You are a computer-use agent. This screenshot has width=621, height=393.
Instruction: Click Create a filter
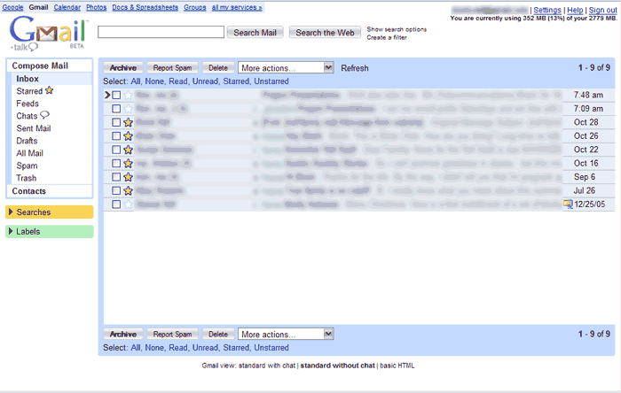[387, 37]
